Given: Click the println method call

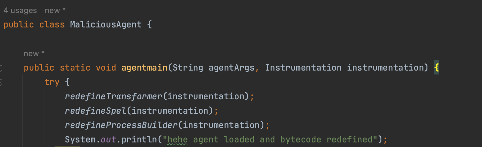Looking at the screenshot, I should (139, 140).
